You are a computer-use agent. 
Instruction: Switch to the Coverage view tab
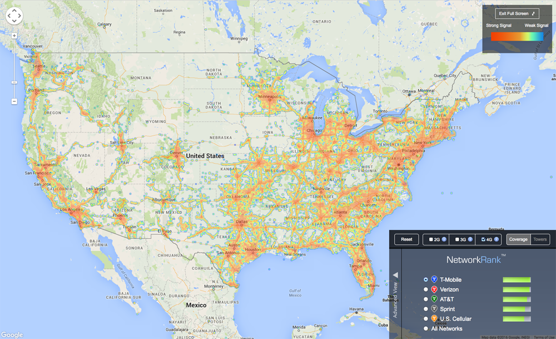click(518, 239)
